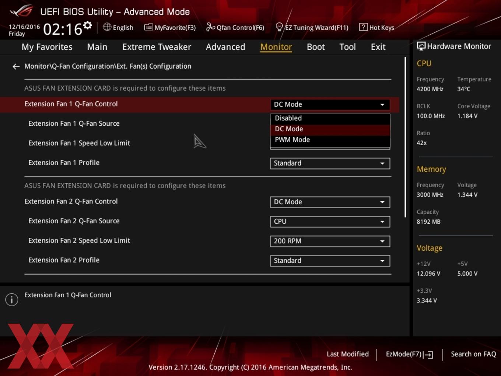Switch to the Main tab

click(x=97, y=47)
